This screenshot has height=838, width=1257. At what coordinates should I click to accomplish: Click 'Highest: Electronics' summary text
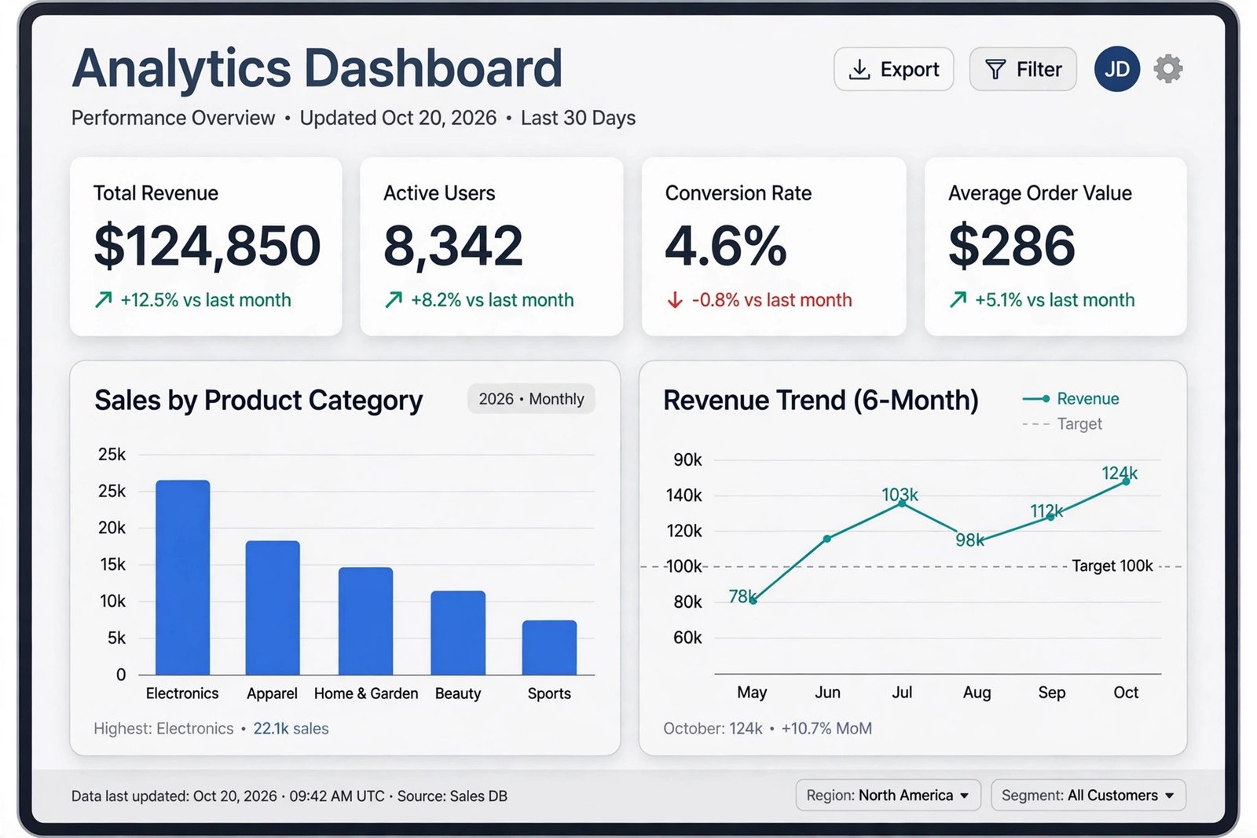tap(163, 729)
